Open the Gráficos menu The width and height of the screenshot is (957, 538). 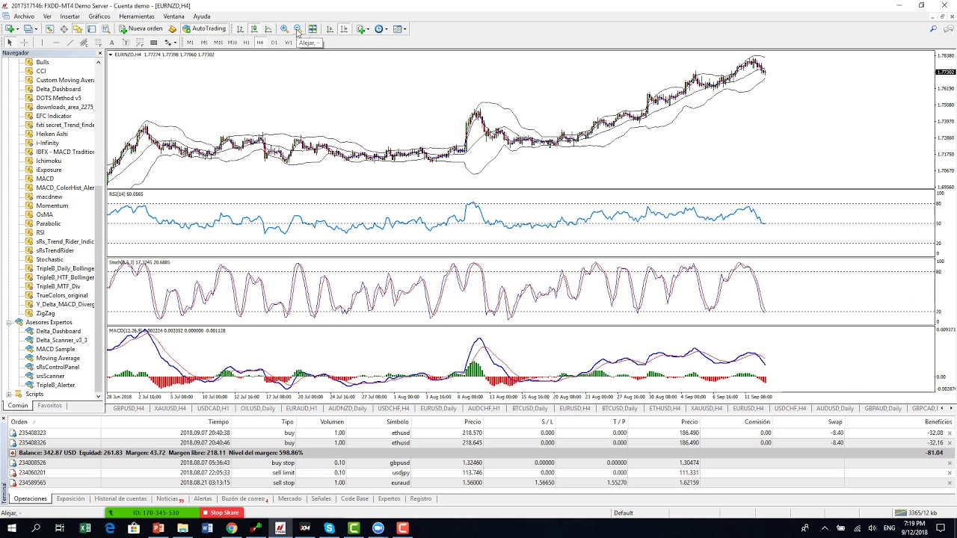99,16
